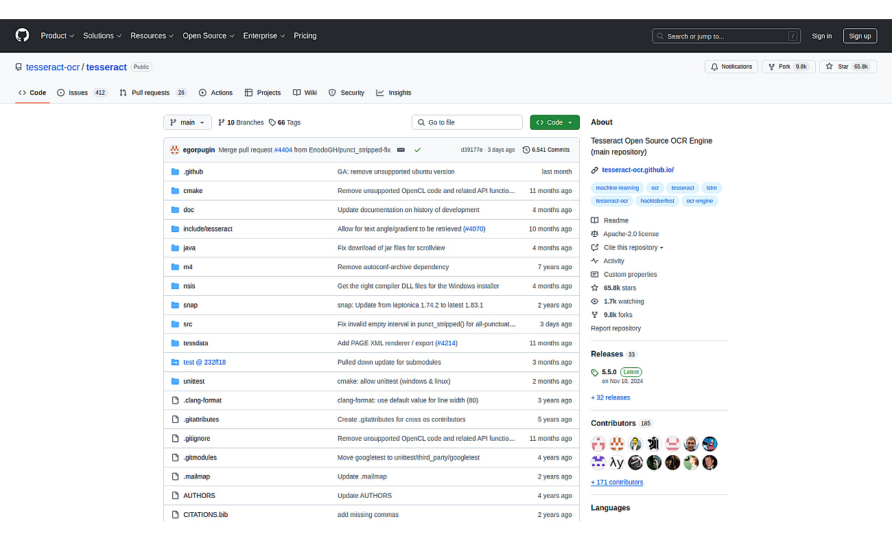Click the AUTHORS file icon

[175, 496]
